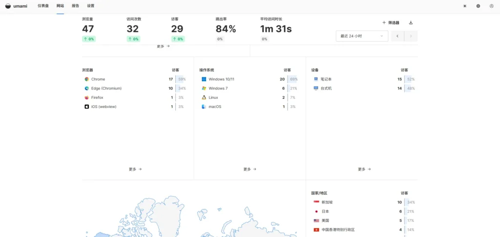Open the 最近 24 小时 date range dropdown

tap(362, 36)
